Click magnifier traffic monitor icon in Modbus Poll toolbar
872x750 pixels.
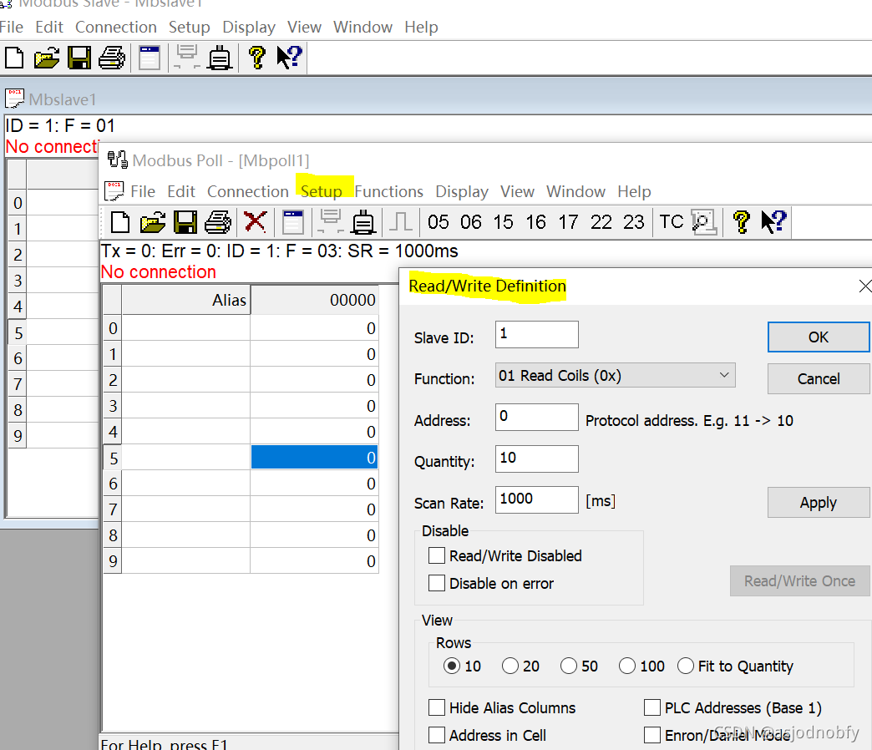[704, 222]
